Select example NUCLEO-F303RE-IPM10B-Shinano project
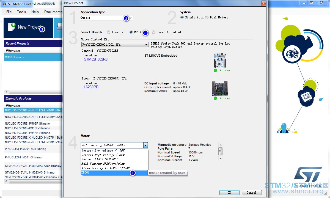The width and height of the screenshot is (330, 198). tap(33, 128)
